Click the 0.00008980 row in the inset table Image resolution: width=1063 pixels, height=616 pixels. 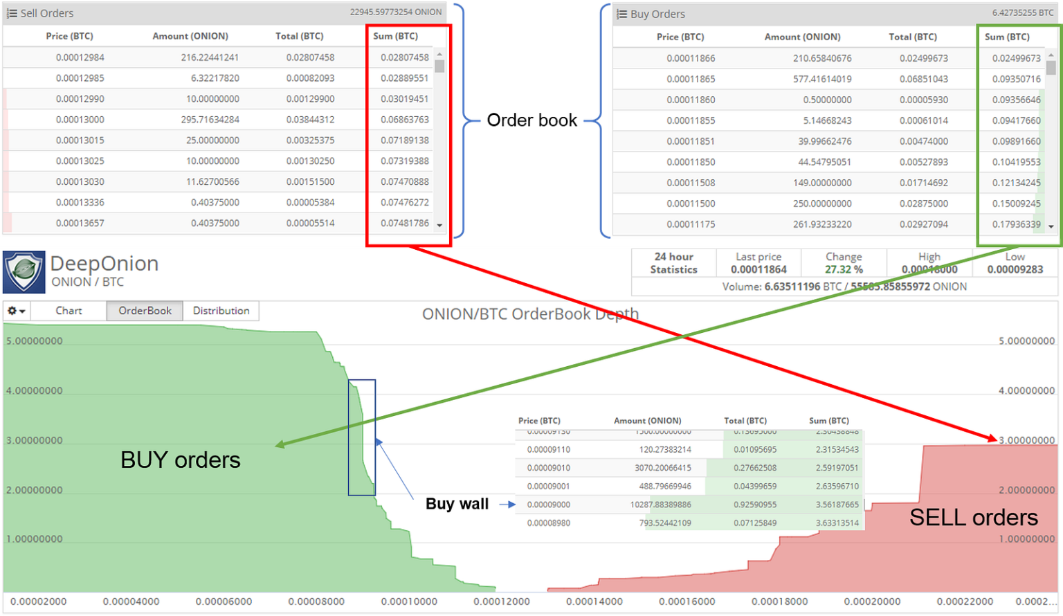pyautogui.click(x=688, y=523)
